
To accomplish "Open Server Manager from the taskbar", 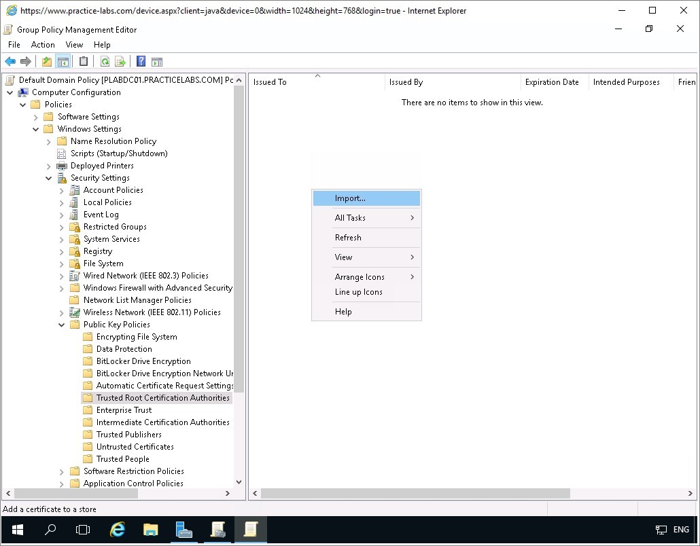I will [x=183, y=530].
